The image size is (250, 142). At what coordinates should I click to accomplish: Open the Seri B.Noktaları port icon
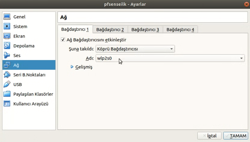pos(7,75)
